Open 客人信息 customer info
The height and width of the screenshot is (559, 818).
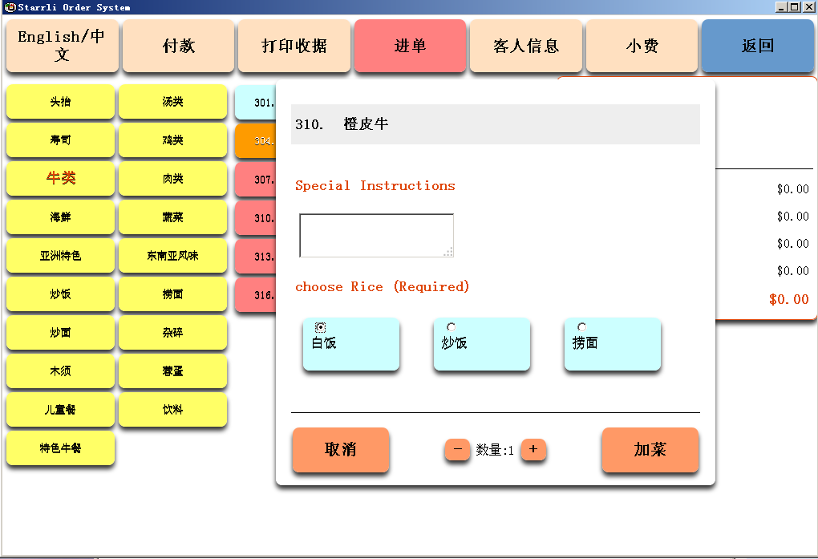point(526,46)
